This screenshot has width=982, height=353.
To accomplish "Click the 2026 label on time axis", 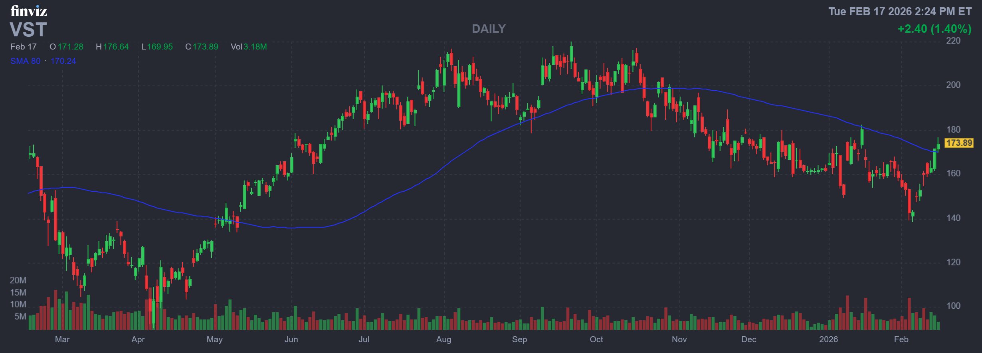I will (828, 339).
